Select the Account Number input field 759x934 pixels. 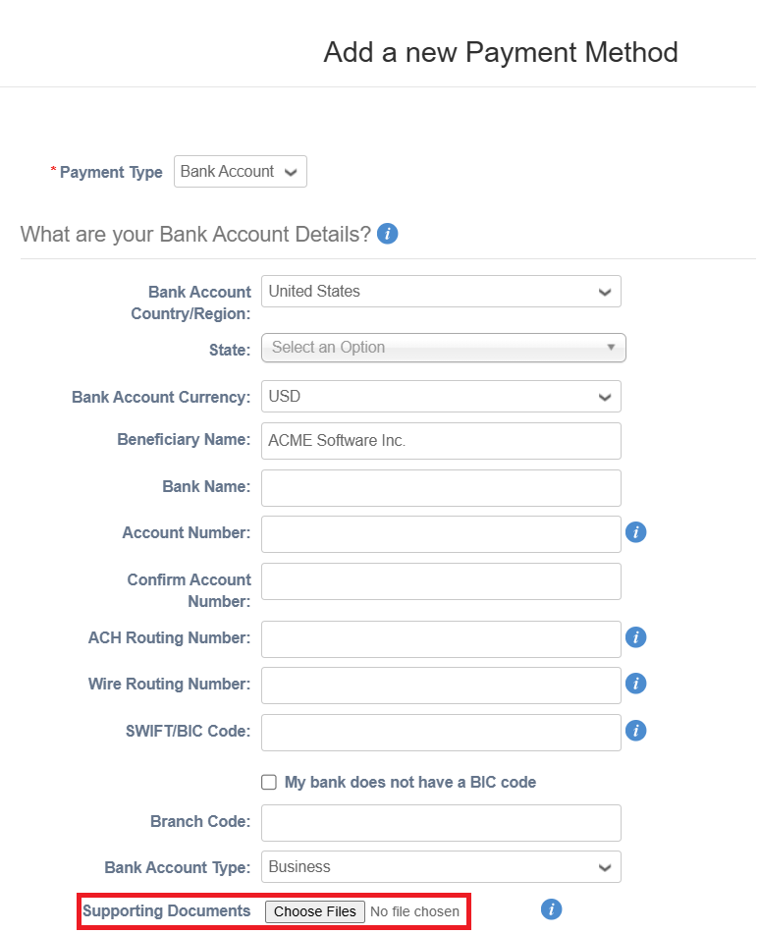[440, 533]
